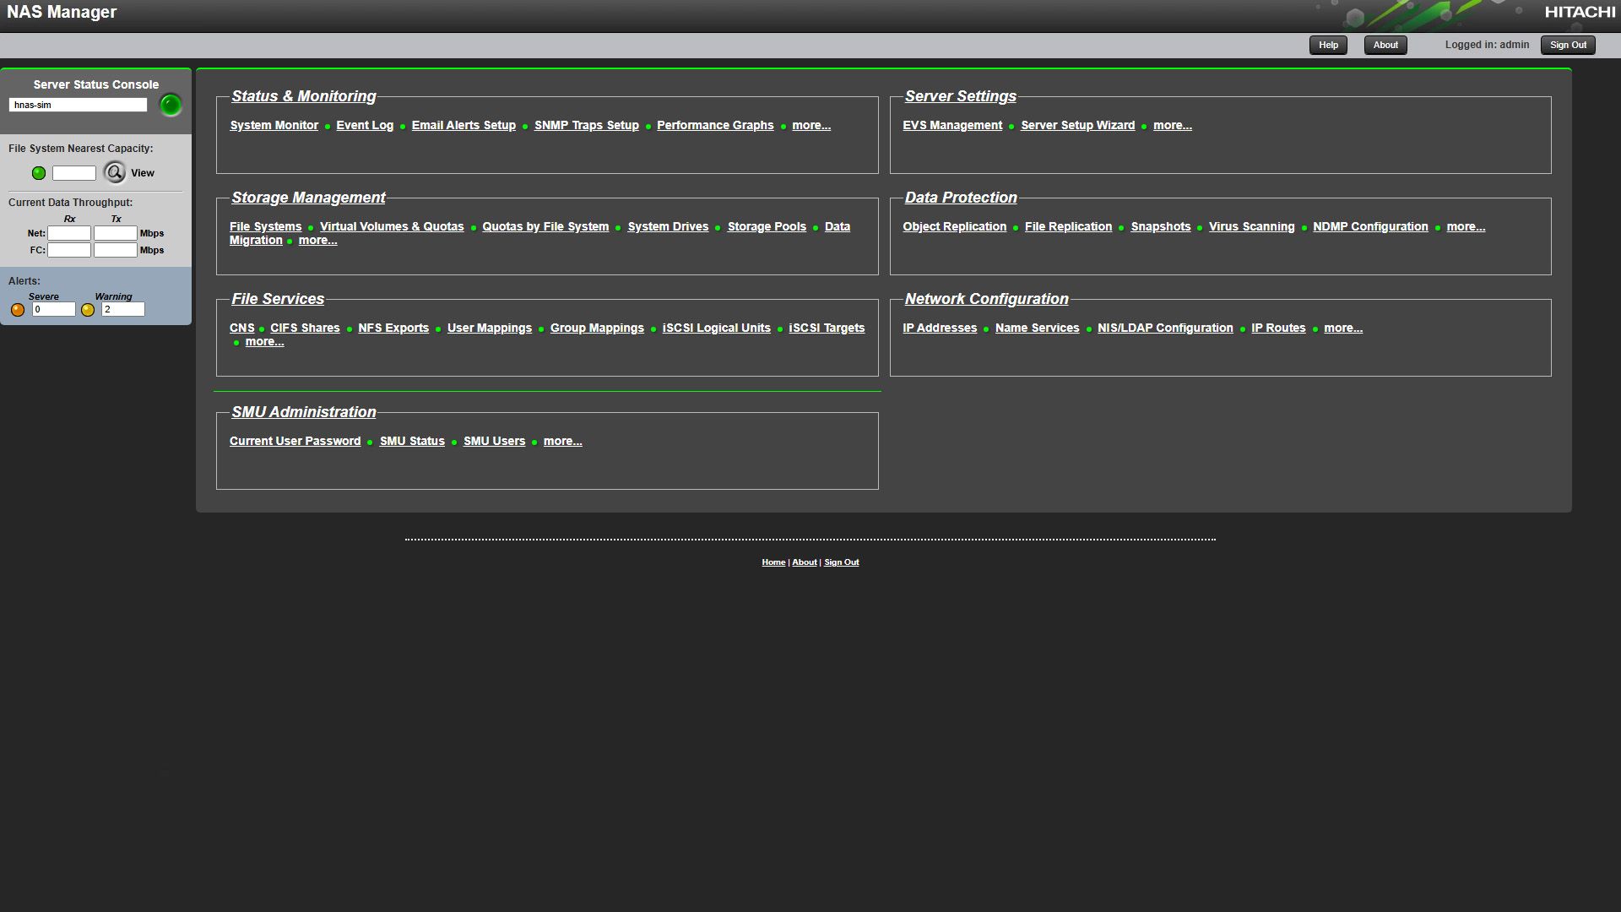
Task: Click the FC Tx throughput field
Action: pyautogui.click(x=116, y=250)
